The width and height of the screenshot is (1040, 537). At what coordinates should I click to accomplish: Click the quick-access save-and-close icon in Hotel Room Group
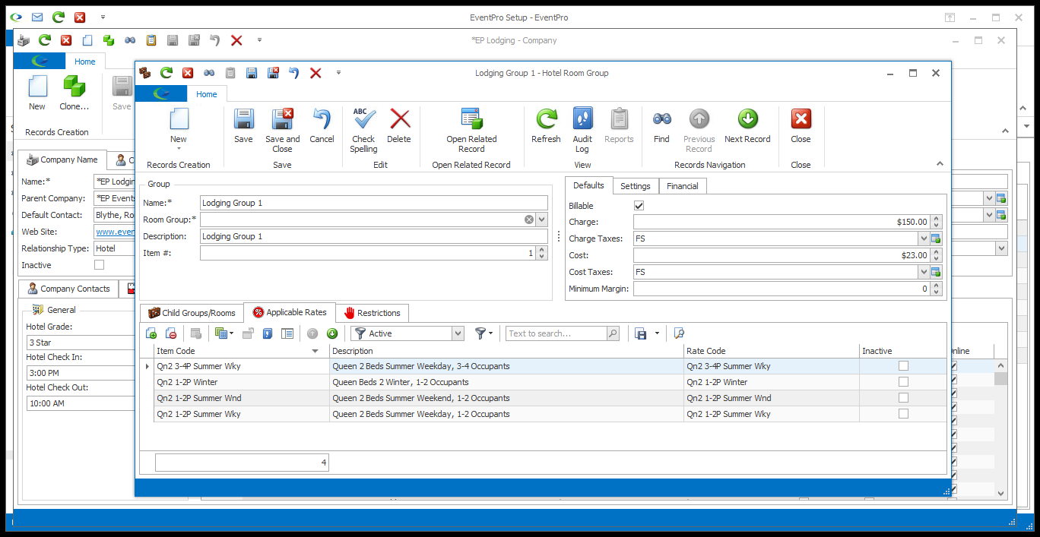click(272, 73)
